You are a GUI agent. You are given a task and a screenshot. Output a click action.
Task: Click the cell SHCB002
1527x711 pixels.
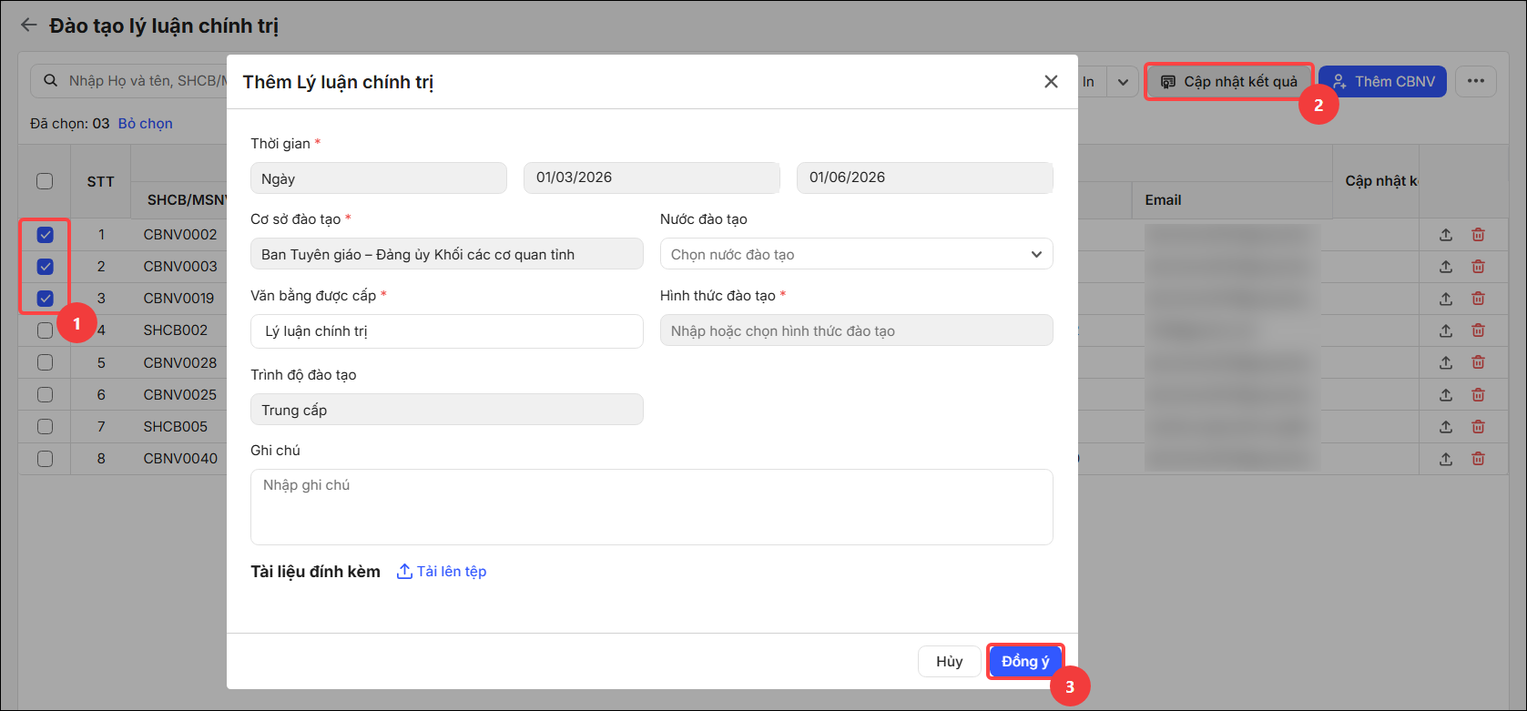click(x=176, y=330)
